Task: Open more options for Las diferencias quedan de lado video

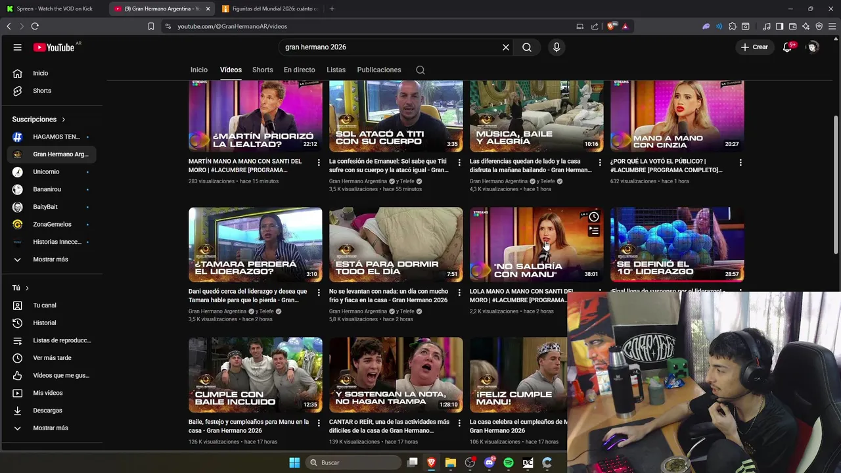Action: tap(600, 162)
